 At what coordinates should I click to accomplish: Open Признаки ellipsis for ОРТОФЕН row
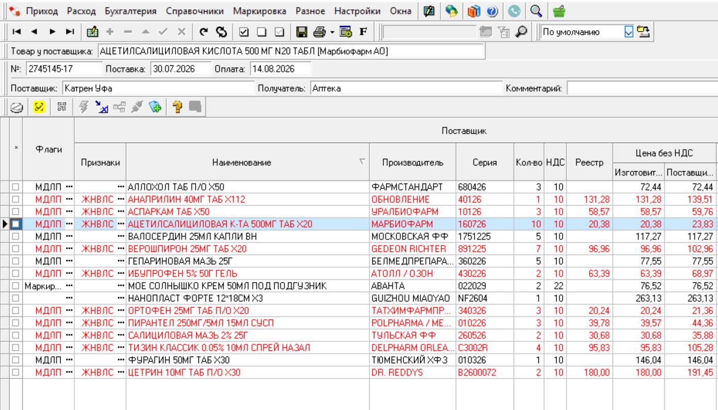[121, 311]
